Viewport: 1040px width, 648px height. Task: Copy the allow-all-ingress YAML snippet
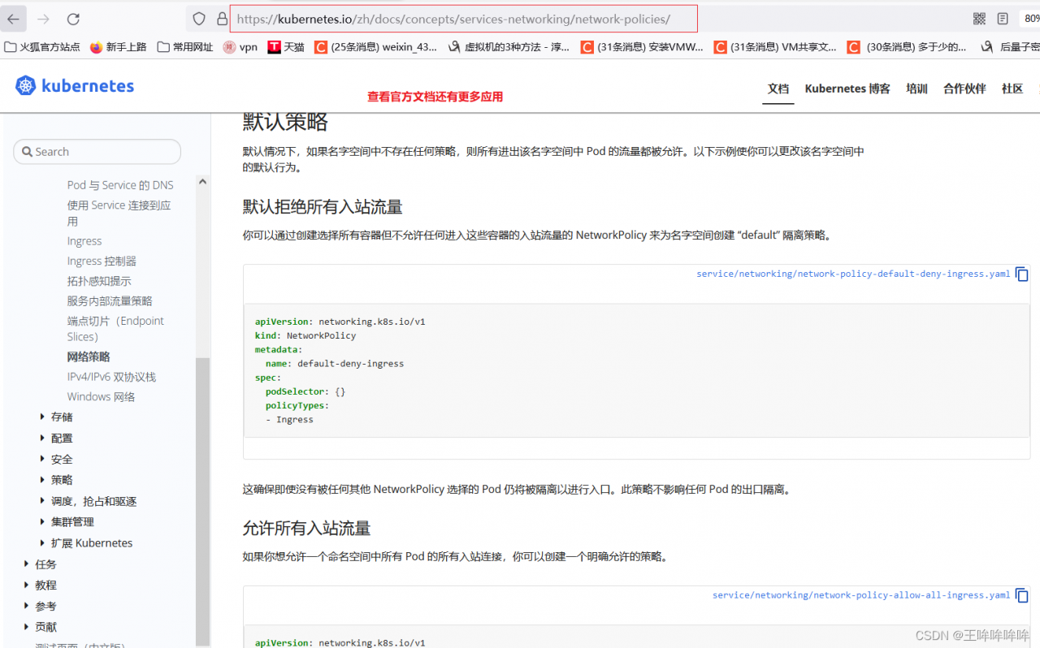[1021, 595]
